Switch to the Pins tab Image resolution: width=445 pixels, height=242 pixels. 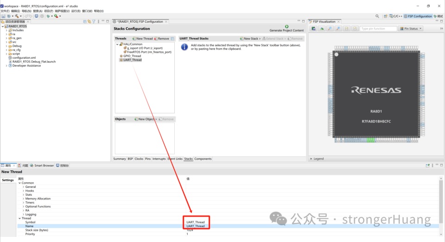(x=148, y=159)
